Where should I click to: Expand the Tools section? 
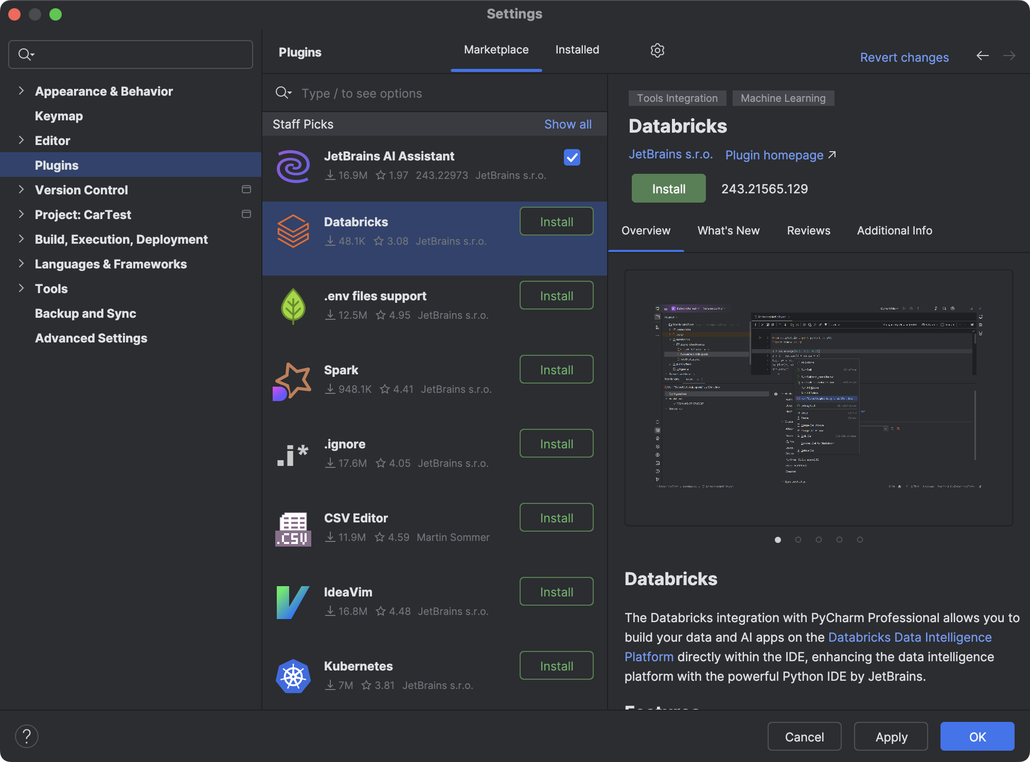(21, 288)
